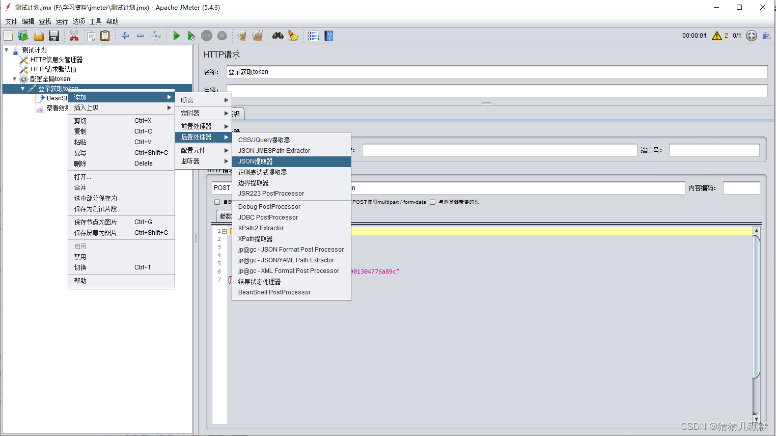Select 删除 in the context menu
The height and width of the screenshot is (436, 776).
[x=121, y=163]
